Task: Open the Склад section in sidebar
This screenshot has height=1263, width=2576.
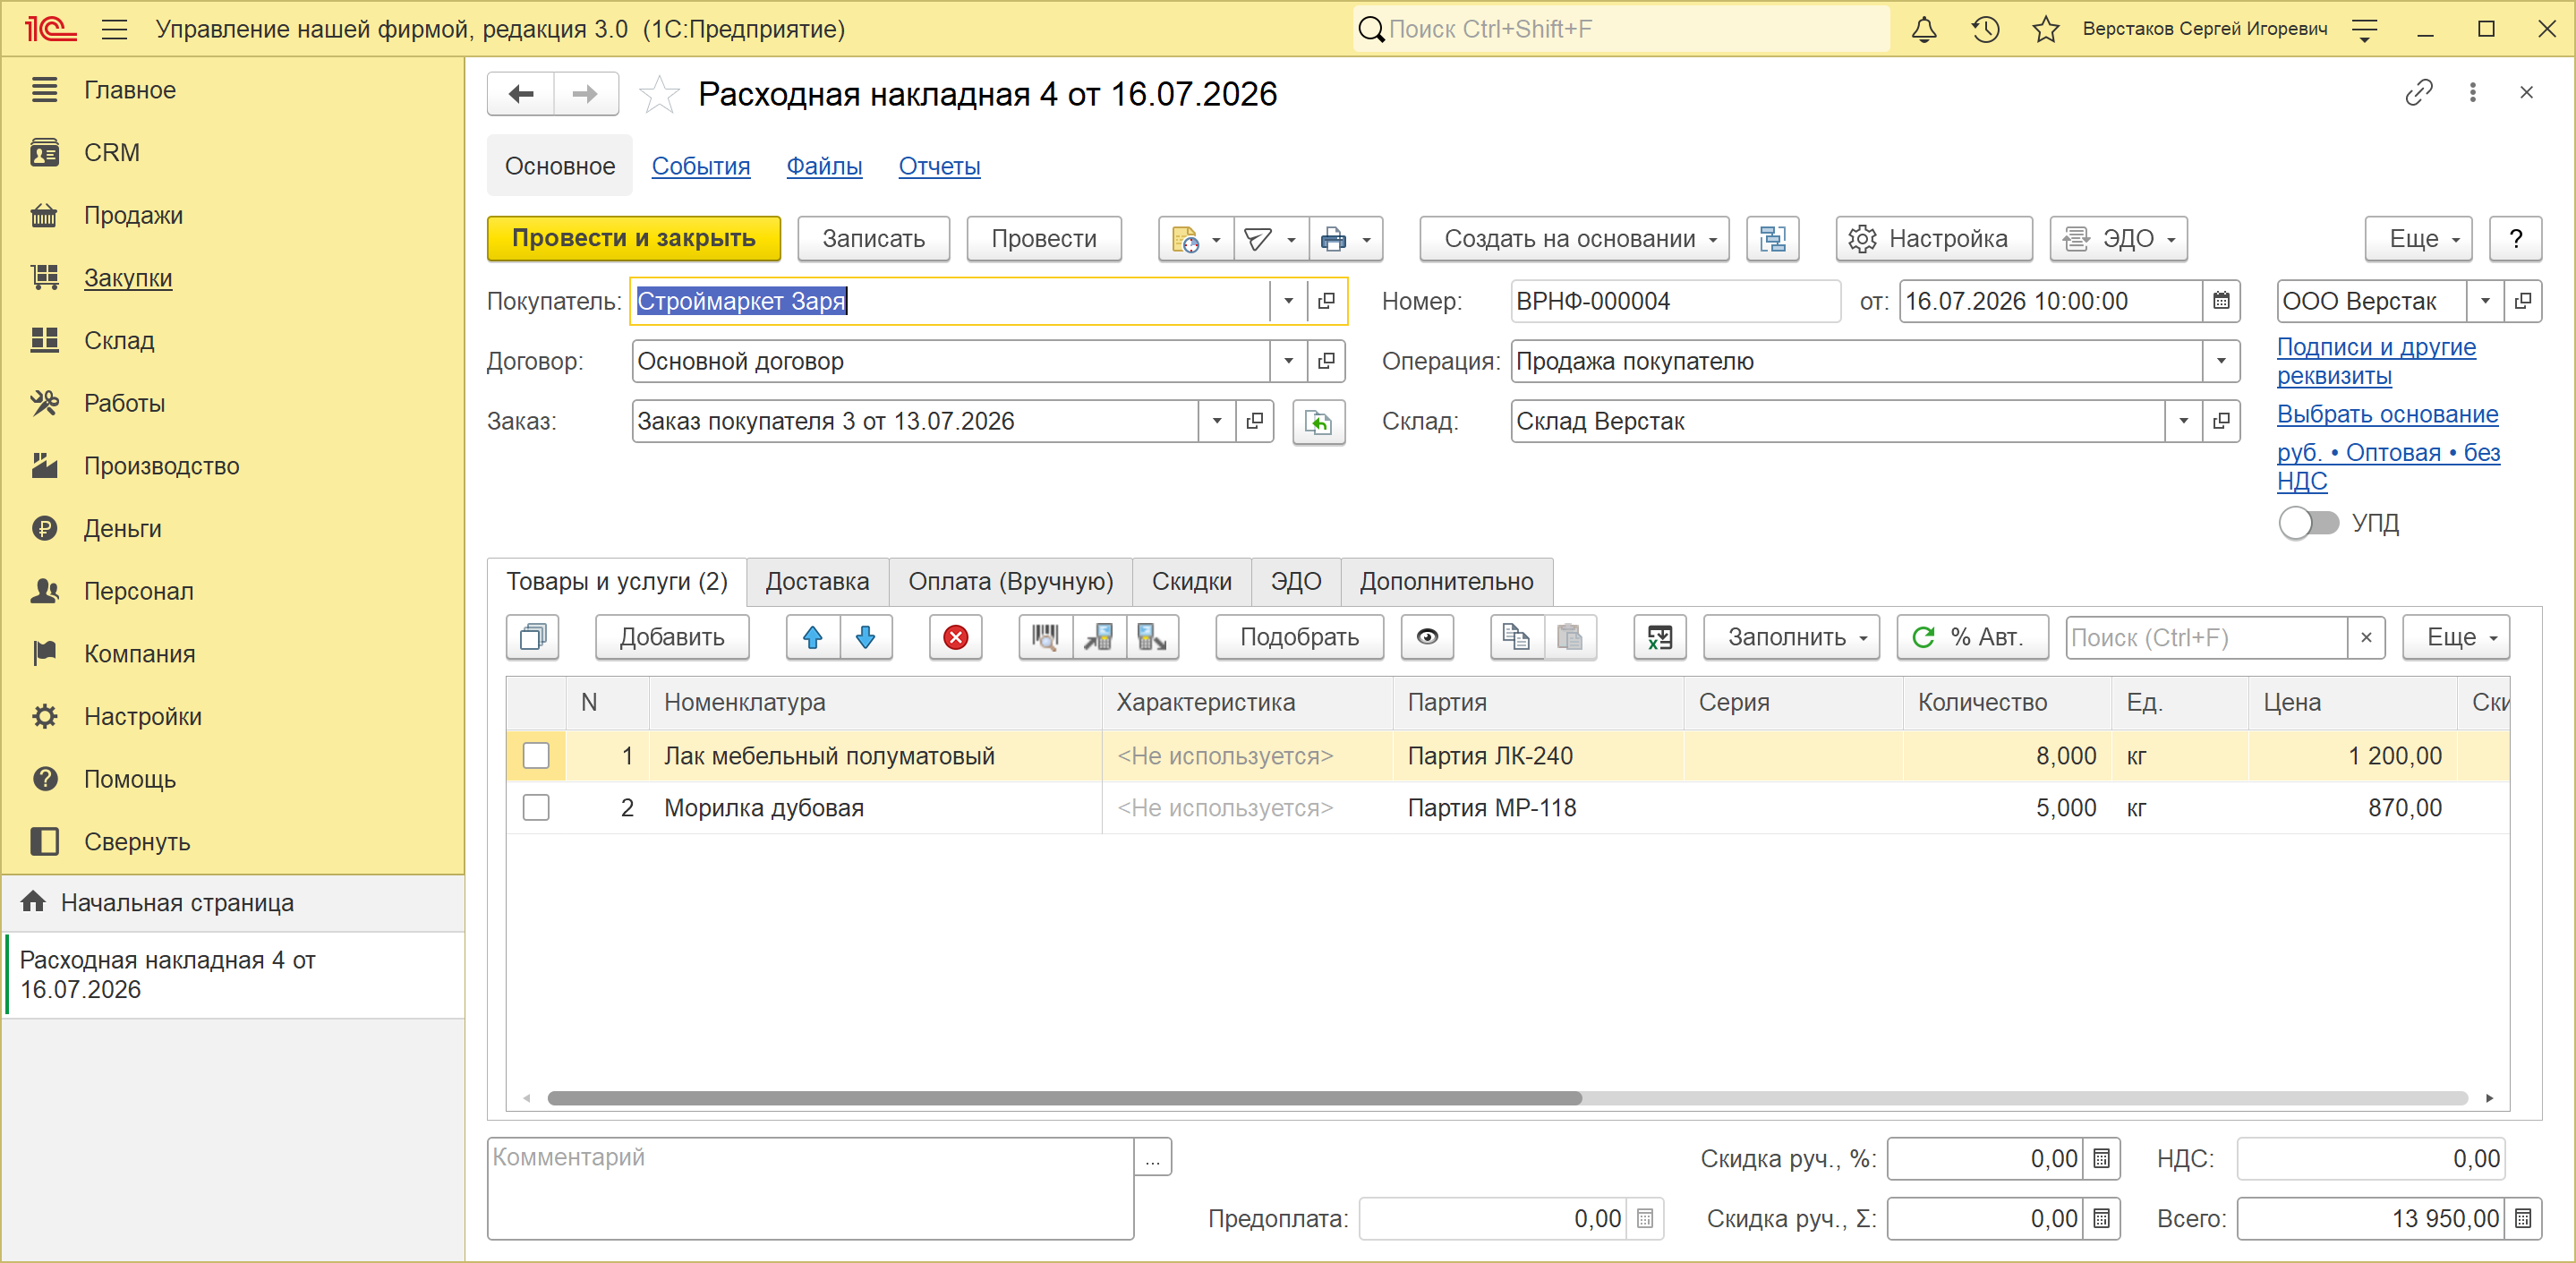Action: coord(119,340)
